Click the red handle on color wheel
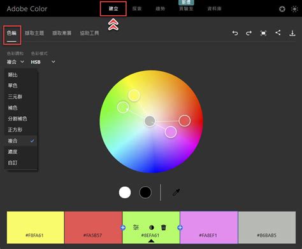This screenshot has width=302, height=249. pyautogui.click(x=185, y=121)
